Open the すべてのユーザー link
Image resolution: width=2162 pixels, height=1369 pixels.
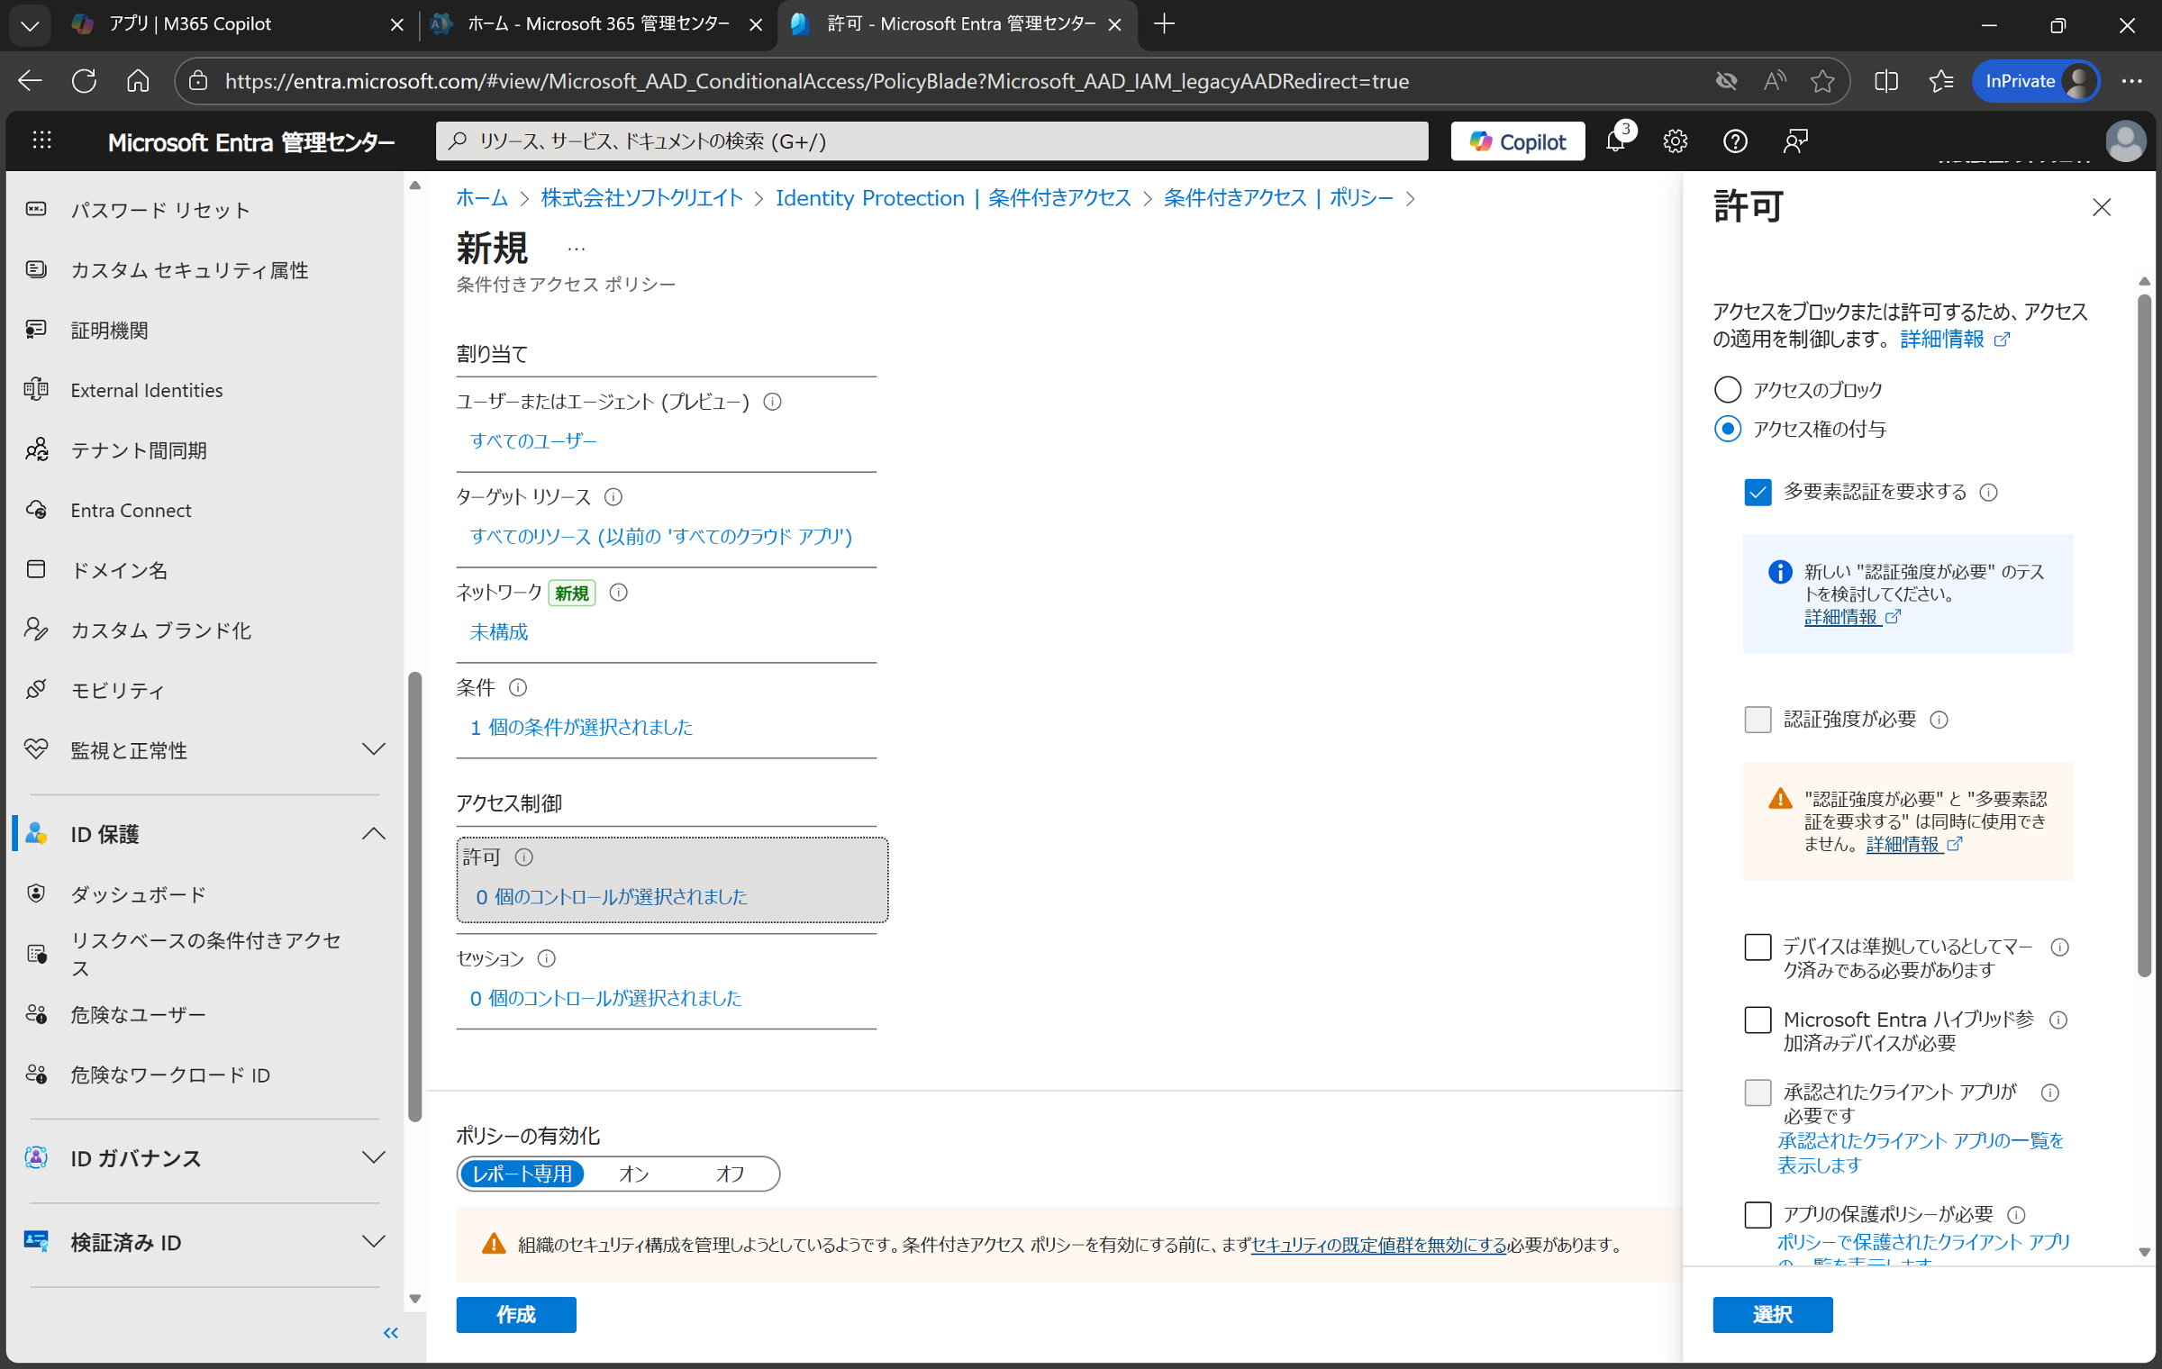tap(533, 440)
